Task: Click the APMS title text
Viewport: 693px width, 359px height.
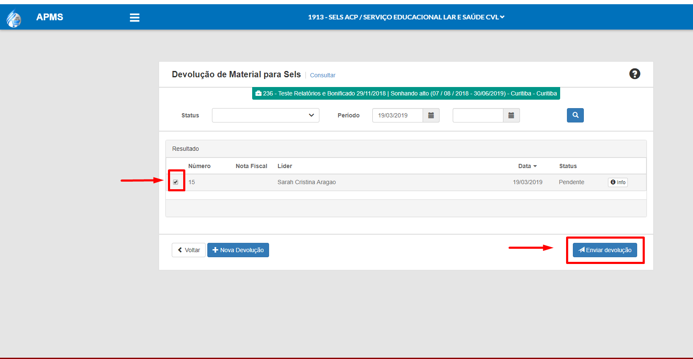Action: point(49,17)
